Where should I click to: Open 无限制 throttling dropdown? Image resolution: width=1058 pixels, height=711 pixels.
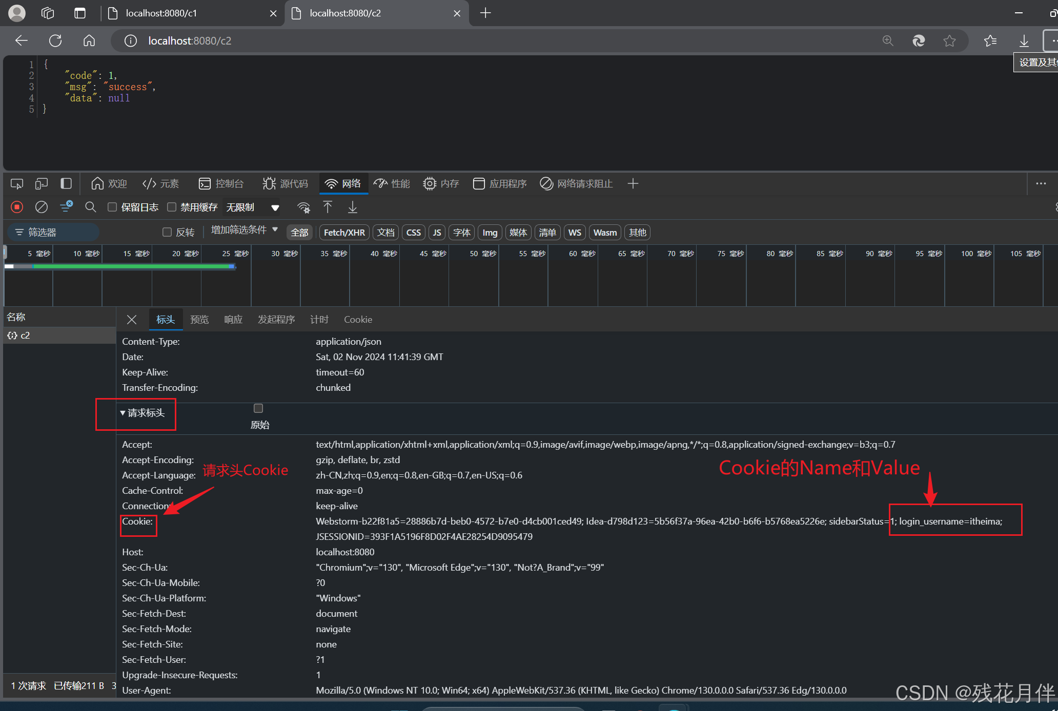(253, 207)
